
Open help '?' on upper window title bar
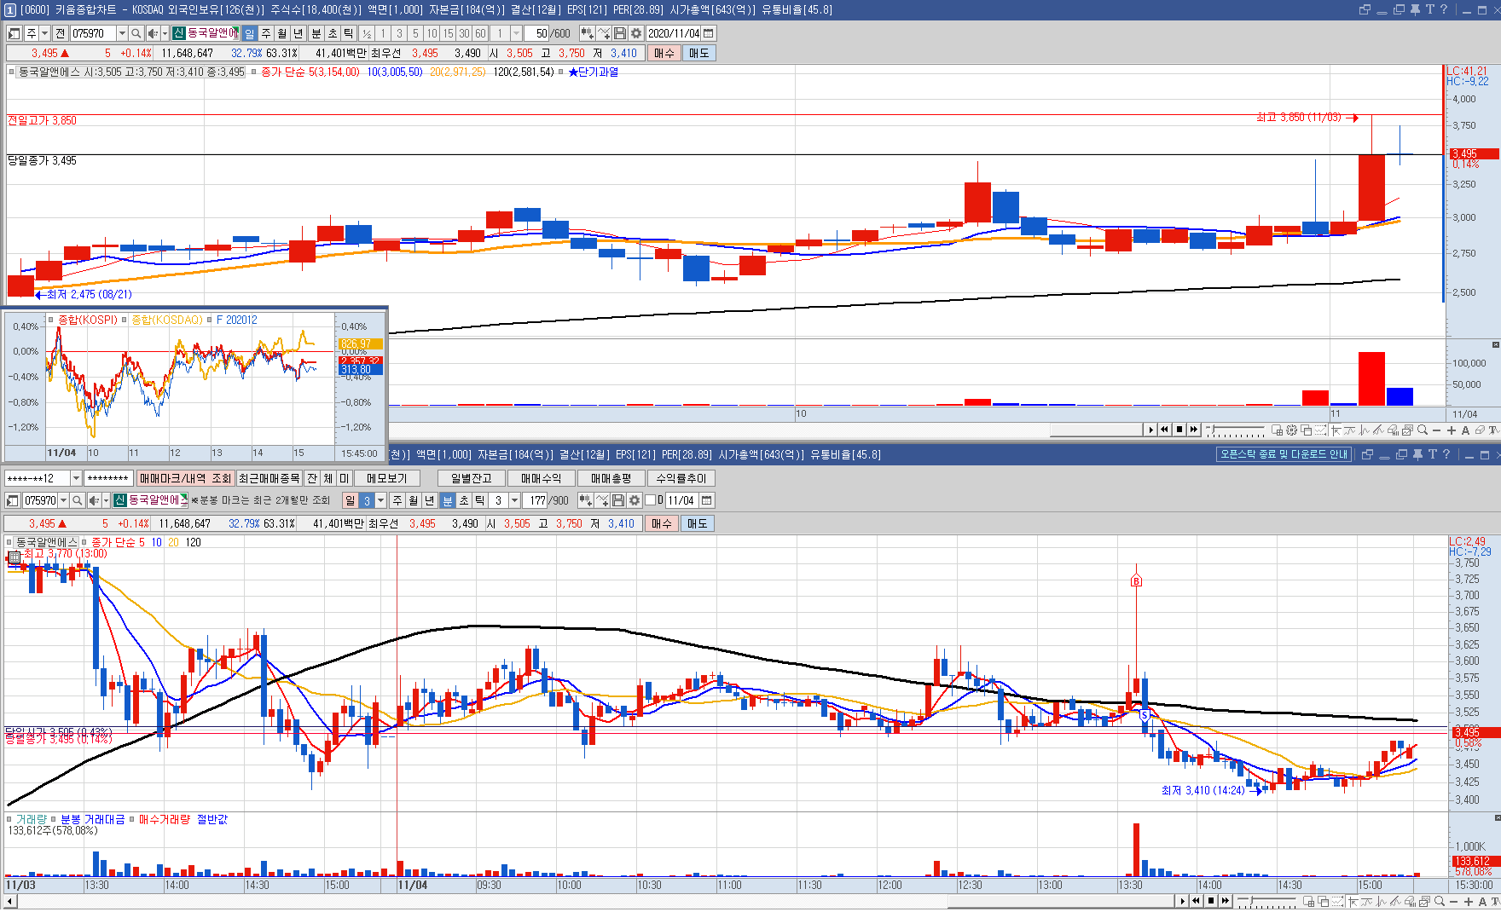1444,9
